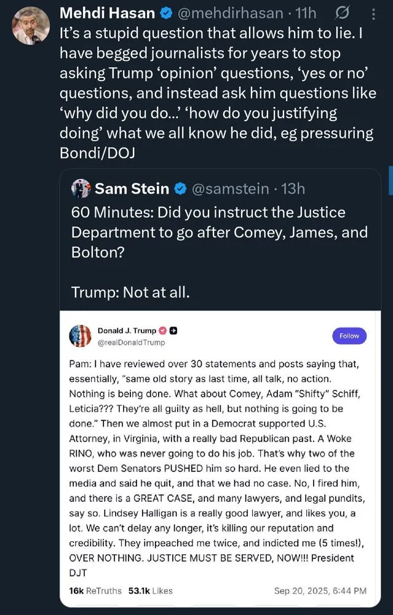This screenshot has height=615, width=393.
Task: Click the Sam Stein display name
Action: point(132,189)
